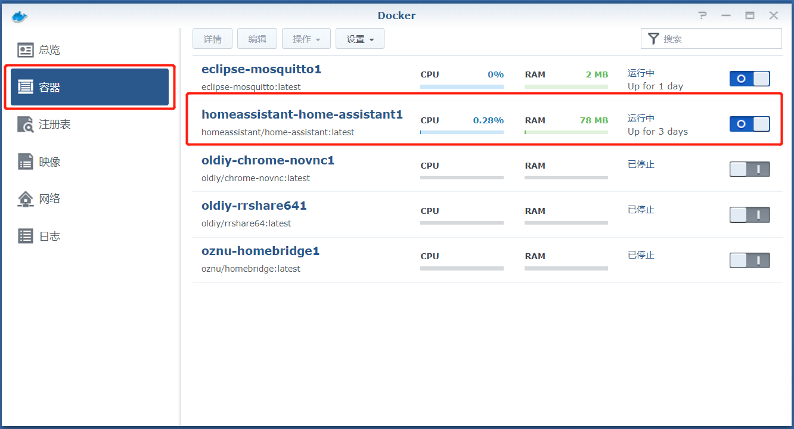Click the 容器 container list icon

(26, 87)
